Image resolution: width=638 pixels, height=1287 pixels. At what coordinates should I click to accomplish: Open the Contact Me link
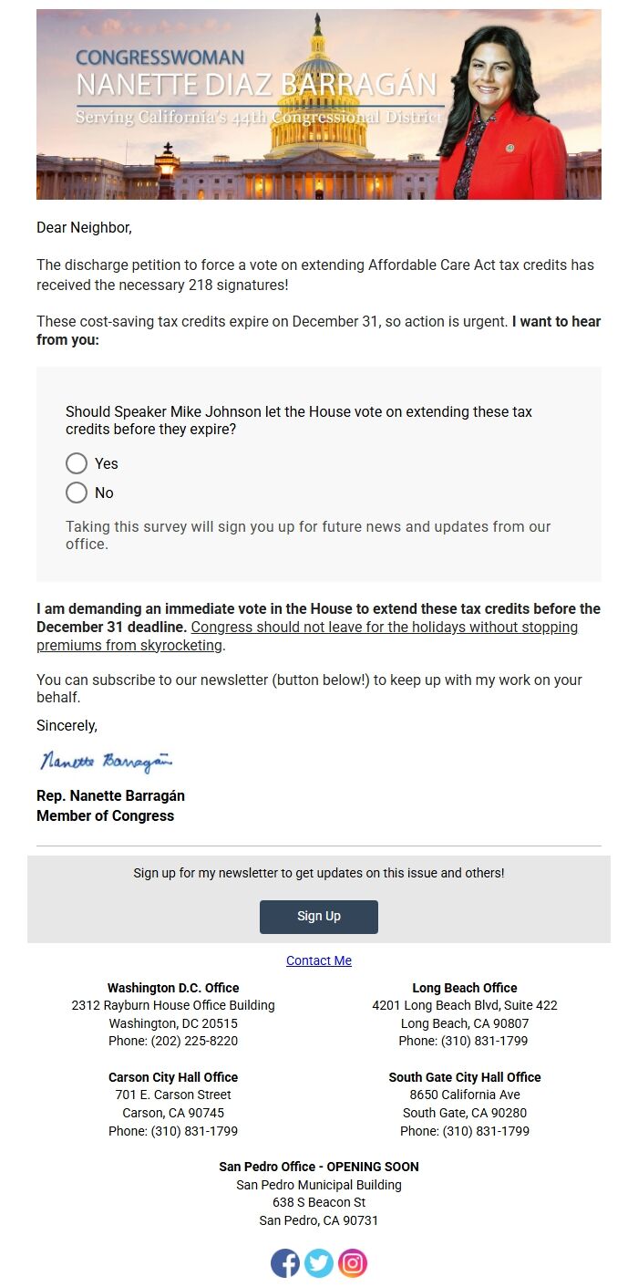pos(319,960)
